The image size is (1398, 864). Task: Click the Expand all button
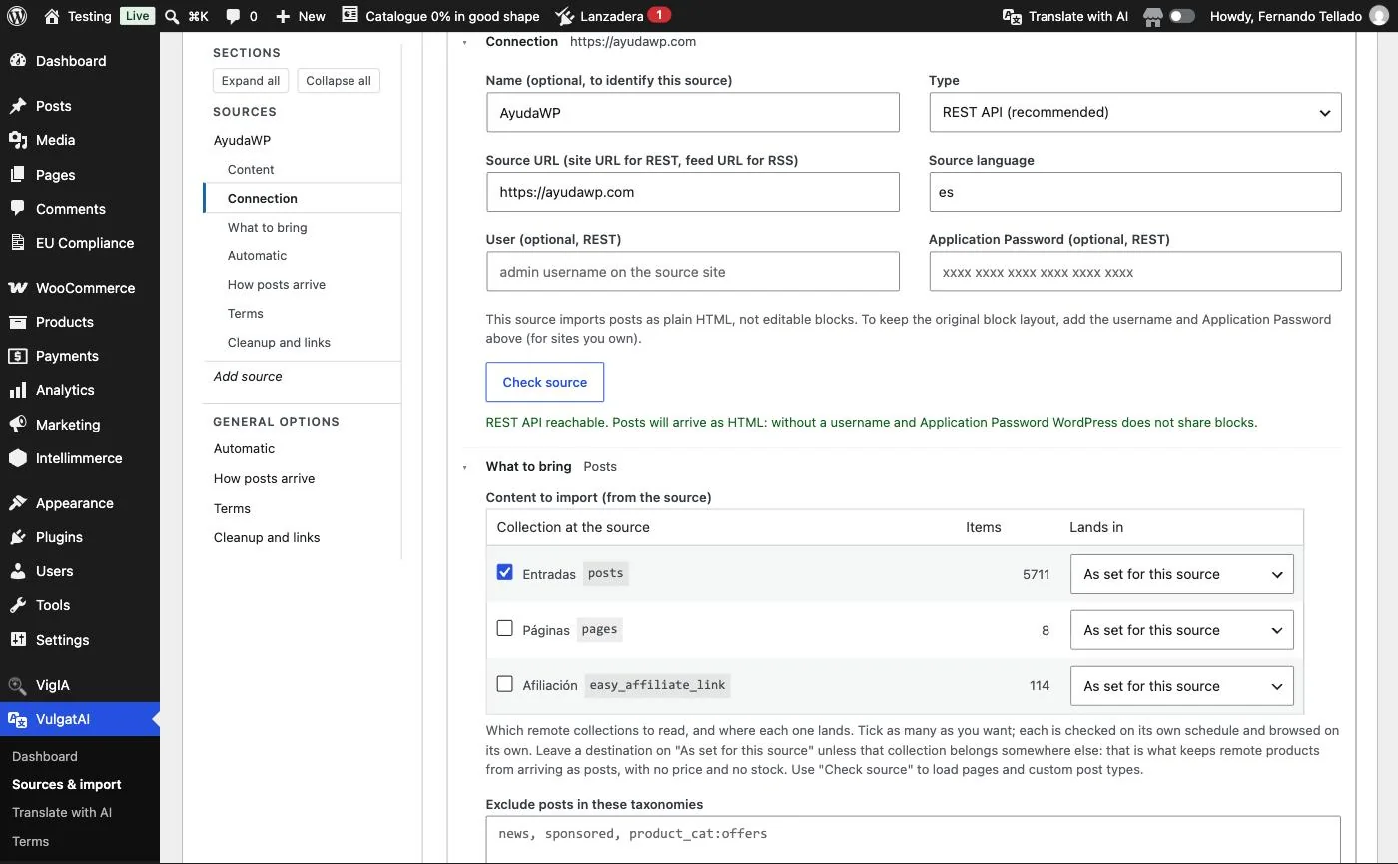click(251, 81)
